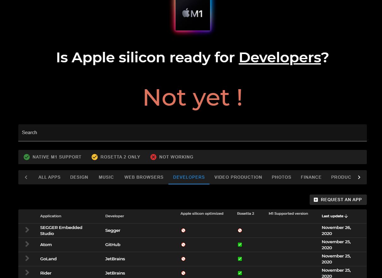
Task: Click the red Not Working cross icon
Action: pos(153,157)
